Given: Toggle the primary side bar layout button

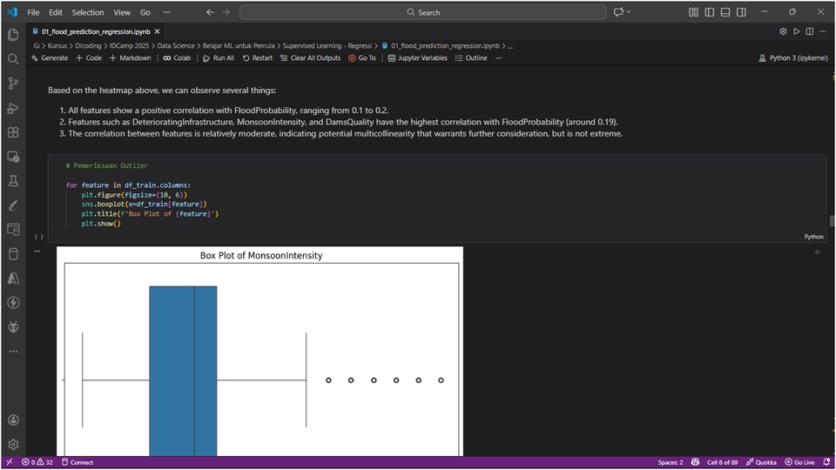Looking at the screenshot, I should [709, 12].
